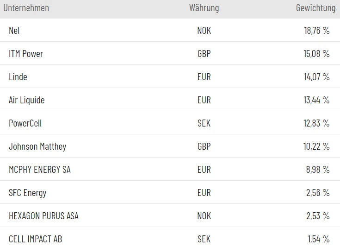Open the ITM Power entry

[26, 54]
